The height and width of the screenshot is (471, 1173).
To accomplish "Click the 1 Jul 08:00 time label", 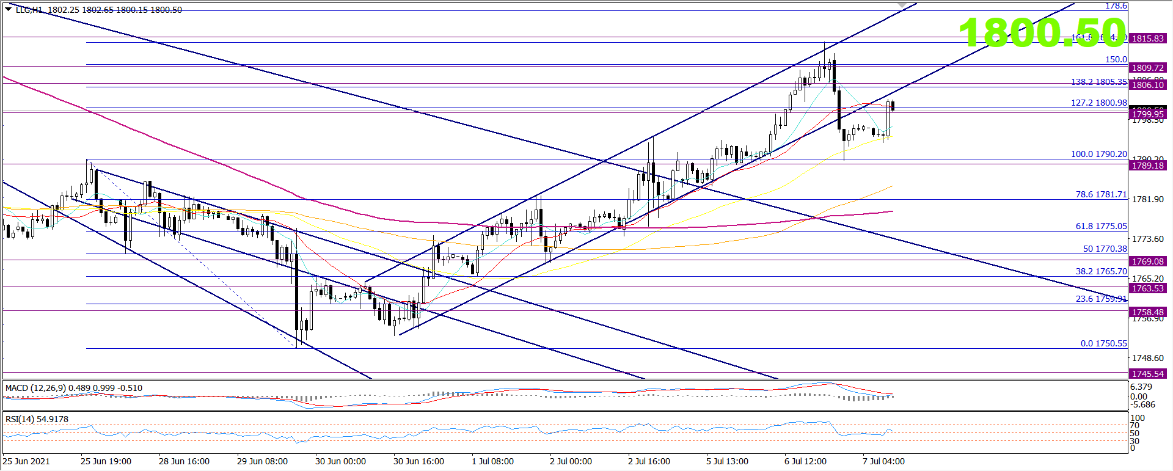I will coord(492,461).
